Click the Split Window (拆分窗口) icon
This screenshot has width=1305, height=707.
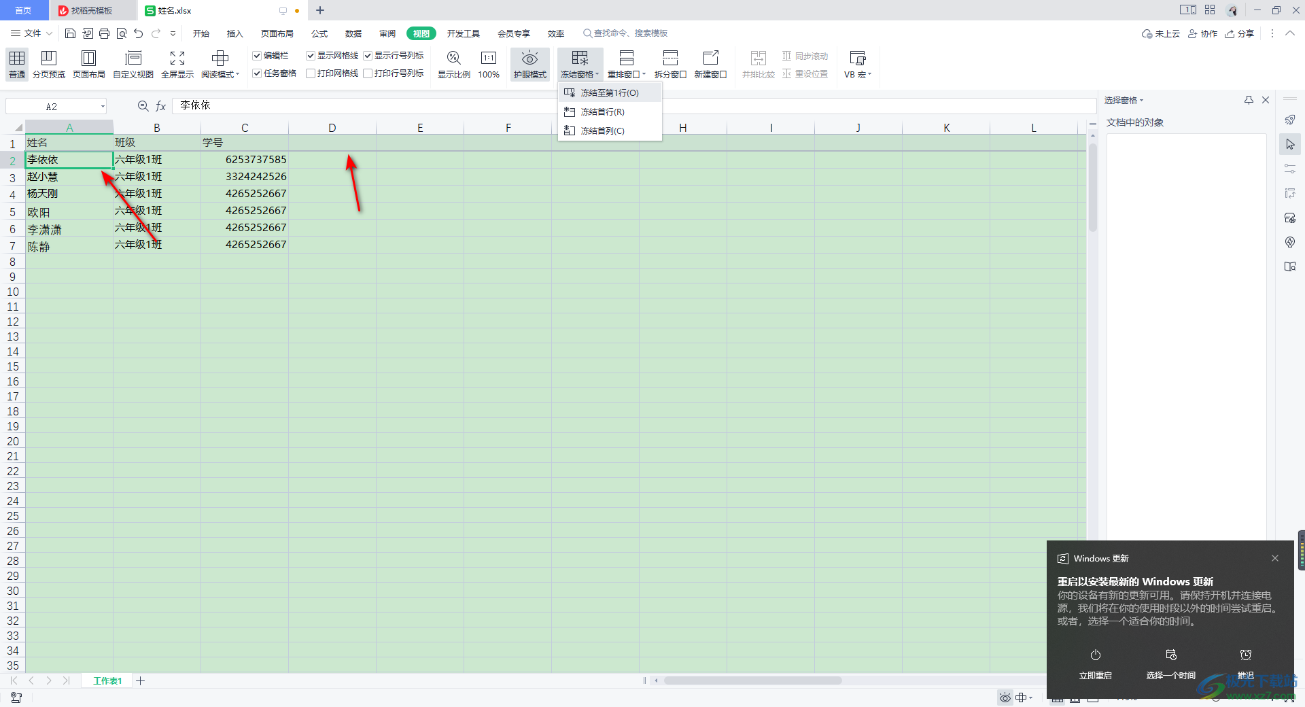[670, 65]
